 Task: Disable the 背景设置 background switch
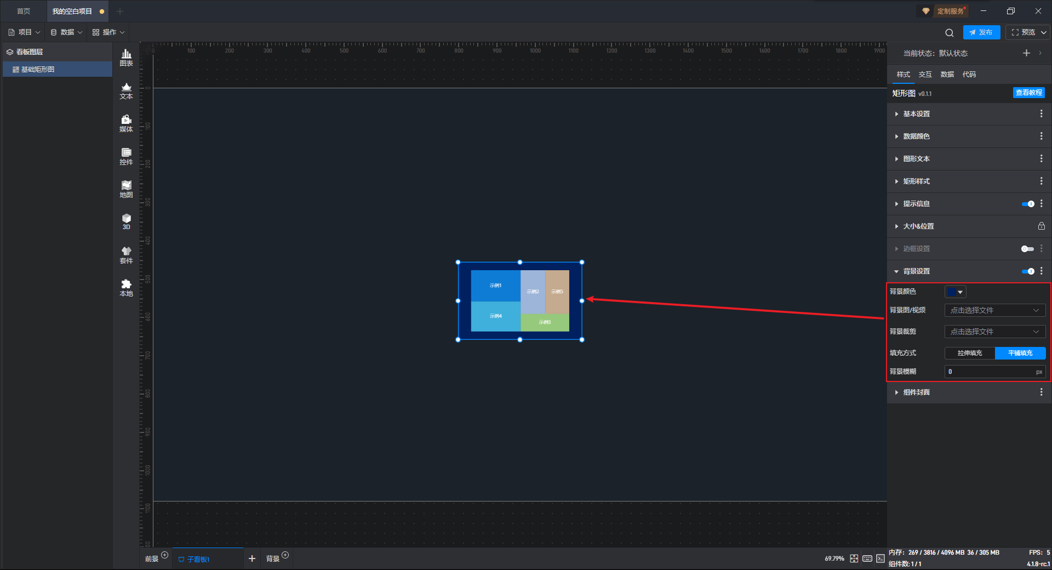tap(1028, 271)
